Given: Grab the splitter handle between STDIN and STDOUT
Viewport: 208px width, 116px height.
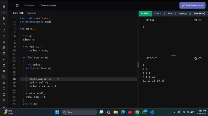Looking at the screenshot, I should point(173,55).
